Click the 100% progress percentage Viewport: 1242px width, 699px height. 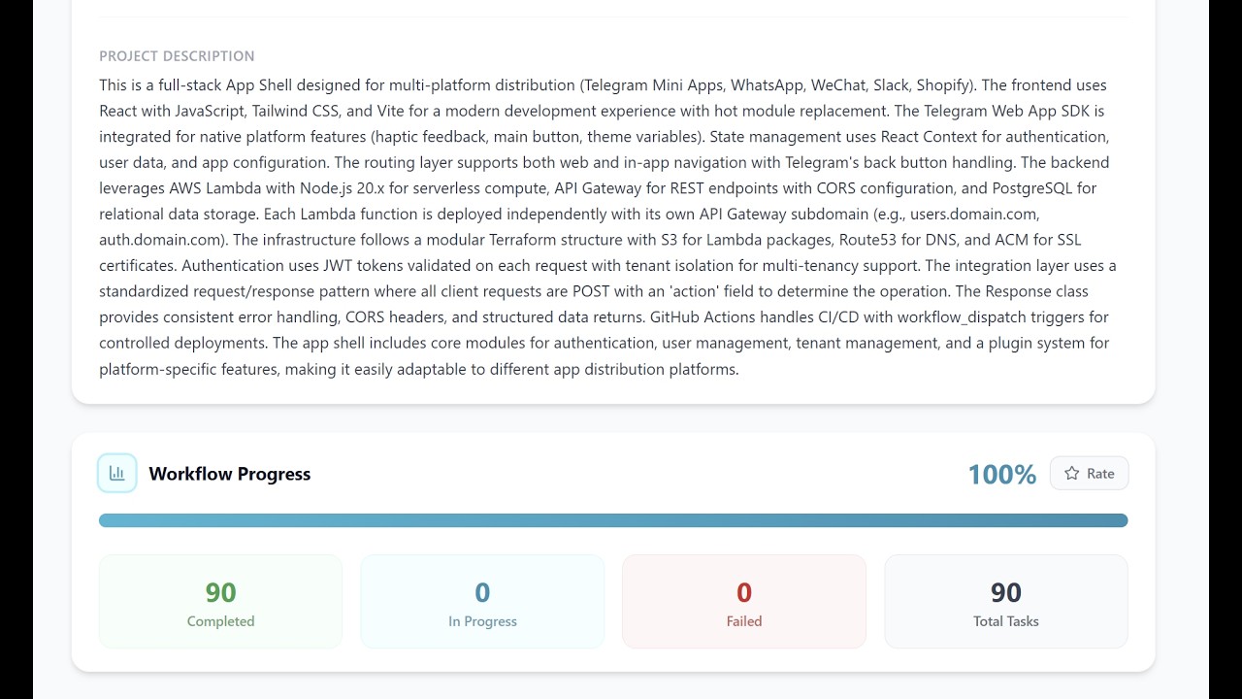[1001, 475]
